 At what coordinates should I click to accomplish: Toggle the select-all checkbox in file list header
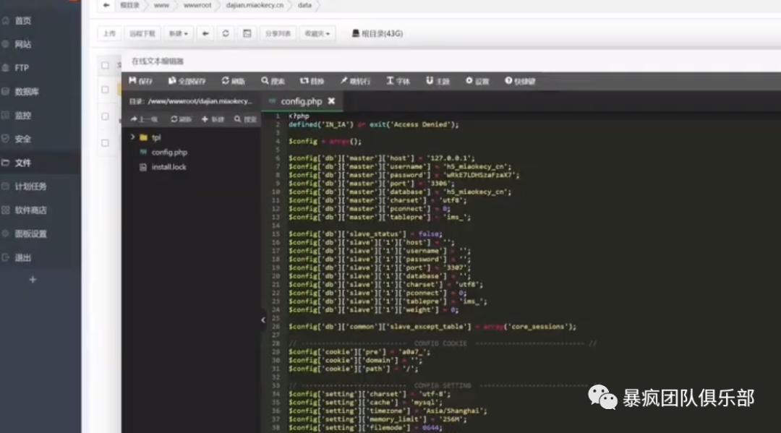click(106, 66)
